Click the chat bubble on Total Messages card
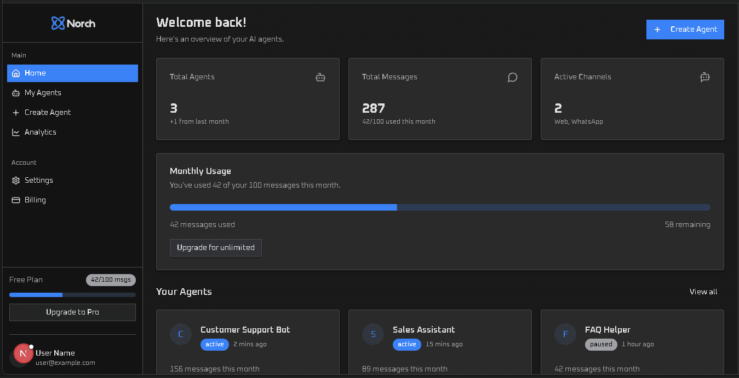739x378 pixels. (512, 77)
